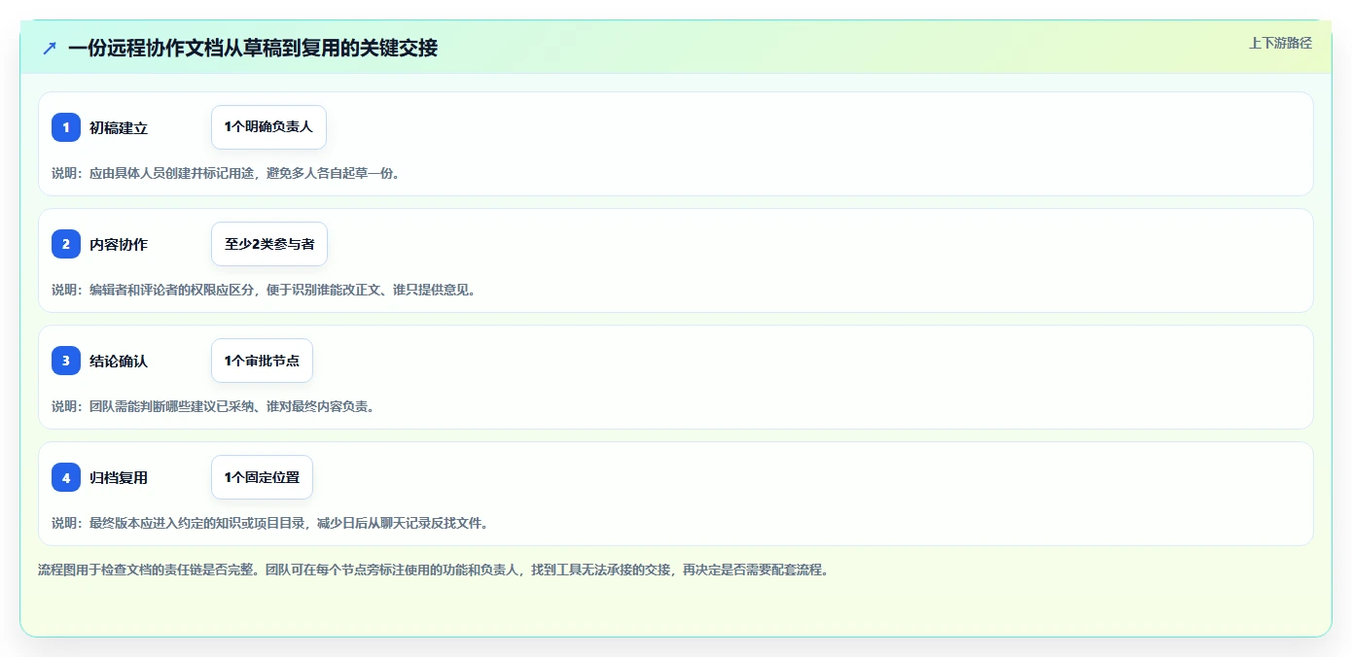Viewport: 1352px width, 657px height.
Task: Click the 归档复用 step title
Action: 119,477
